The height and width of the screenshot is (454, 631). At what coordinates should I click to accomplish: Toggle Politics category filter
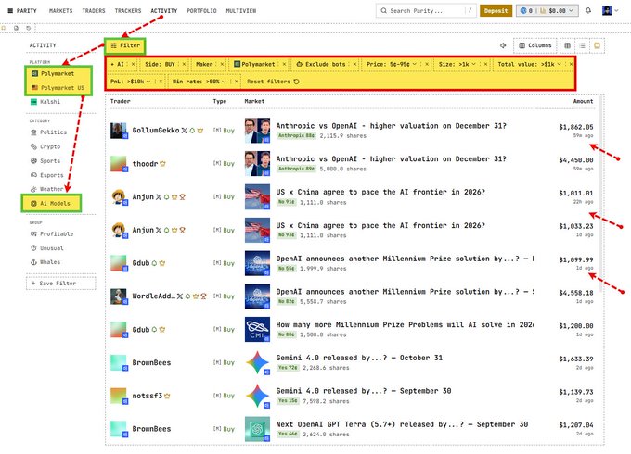pyautogui.click(x=49, y=132)
